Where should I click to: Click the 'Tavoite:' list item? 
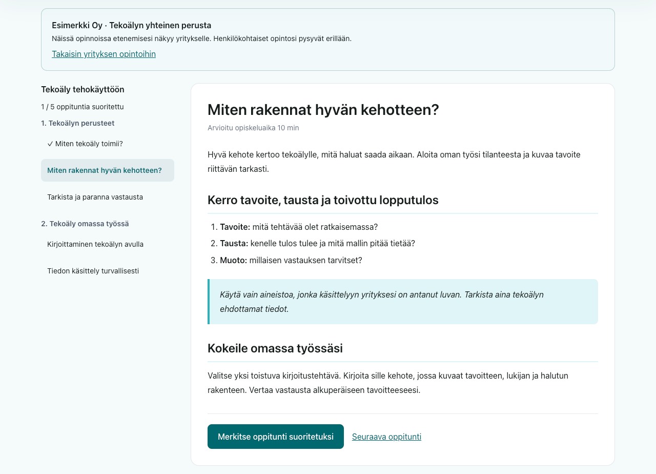coord(299,227)
